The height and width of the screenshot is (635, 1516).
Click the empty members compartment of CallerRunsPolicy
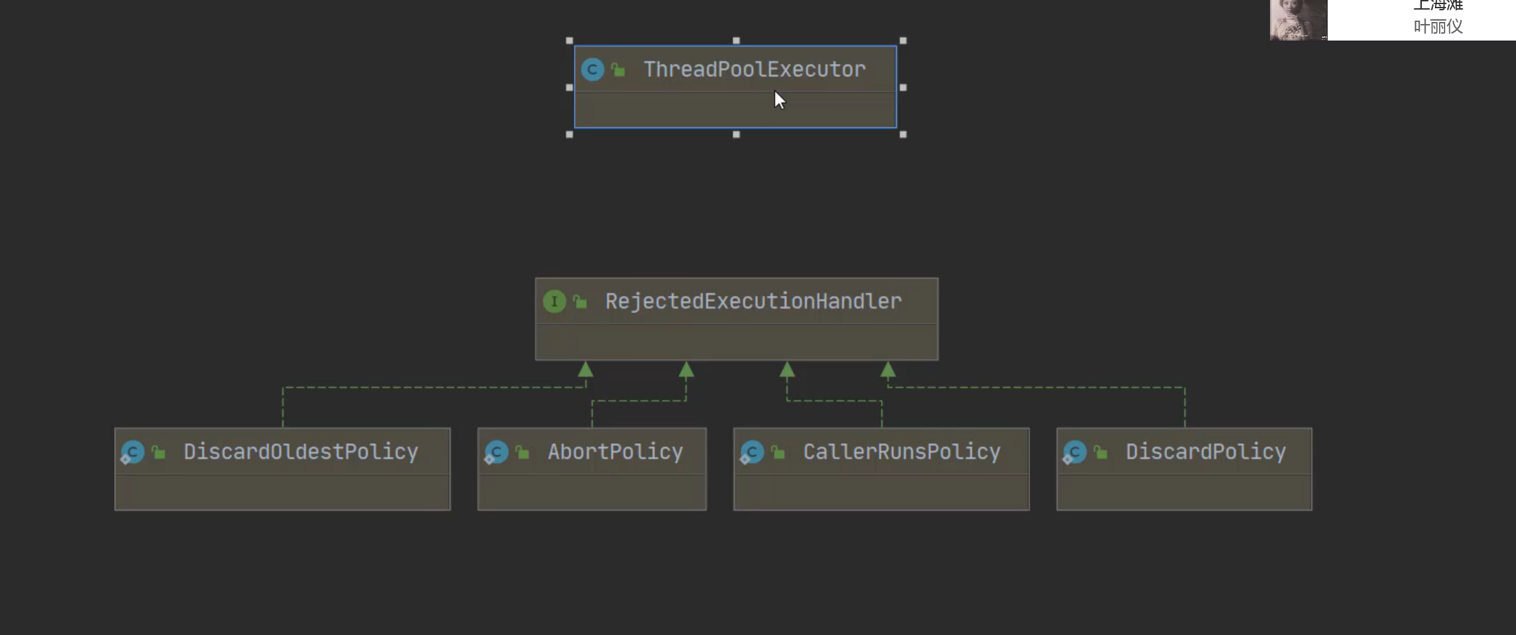point(881,492)
